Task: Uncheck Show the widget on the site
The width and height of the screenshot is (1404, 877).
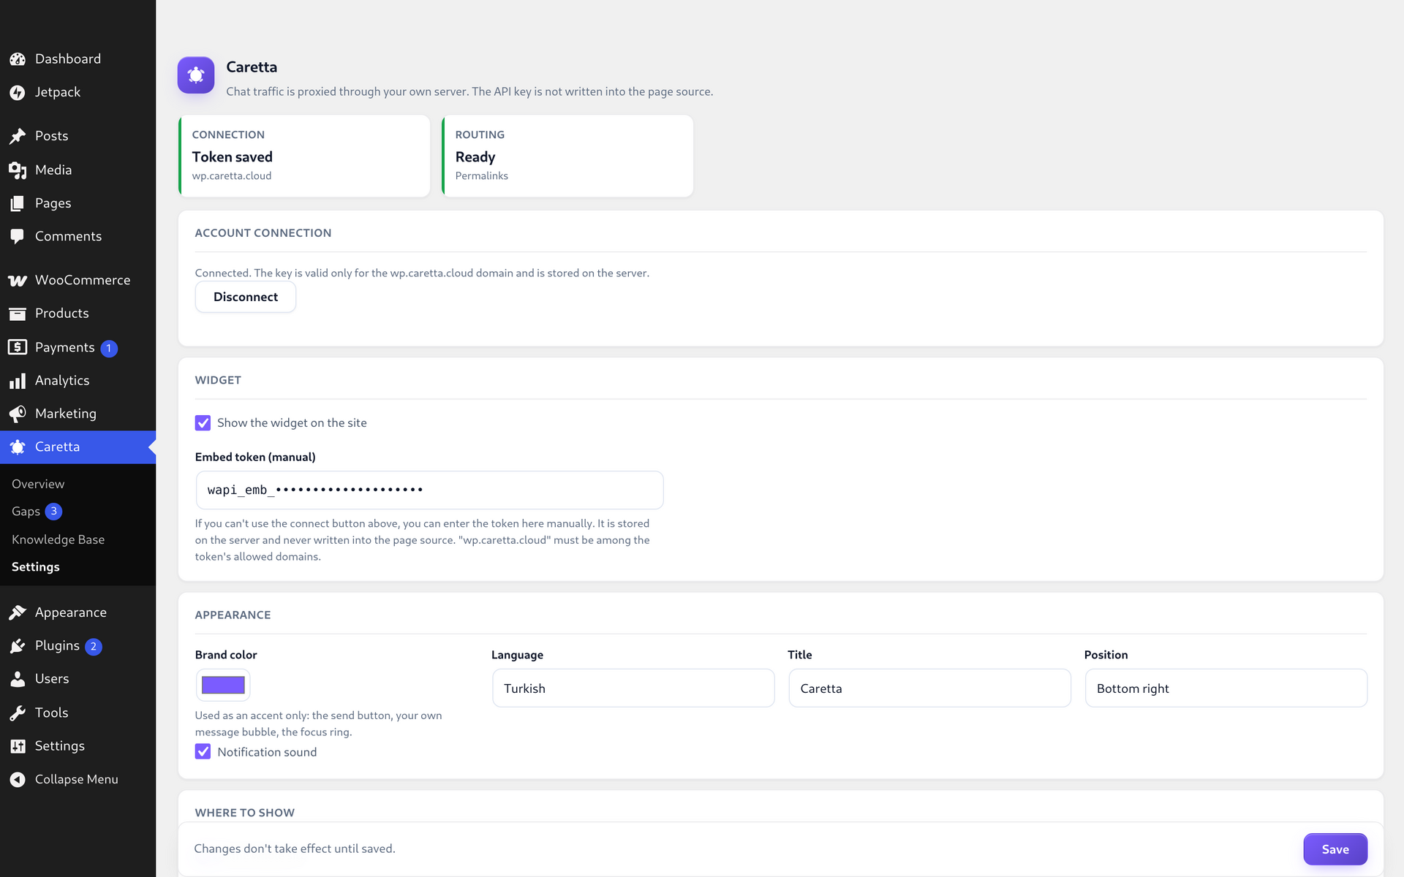Action: (x=203, y=423)
